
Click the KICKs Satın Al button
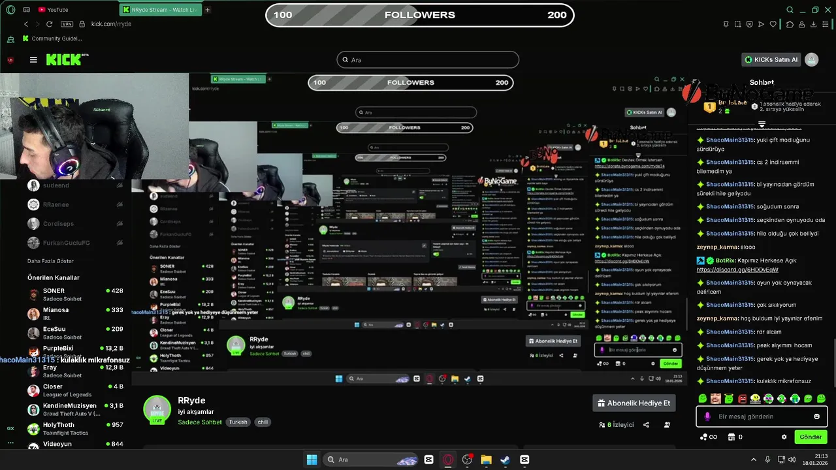coord(771,59)
